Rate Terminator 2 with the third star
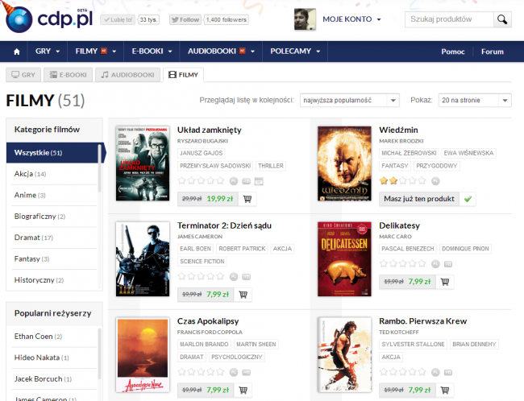 pyautogui.click(x=201, y=276)
